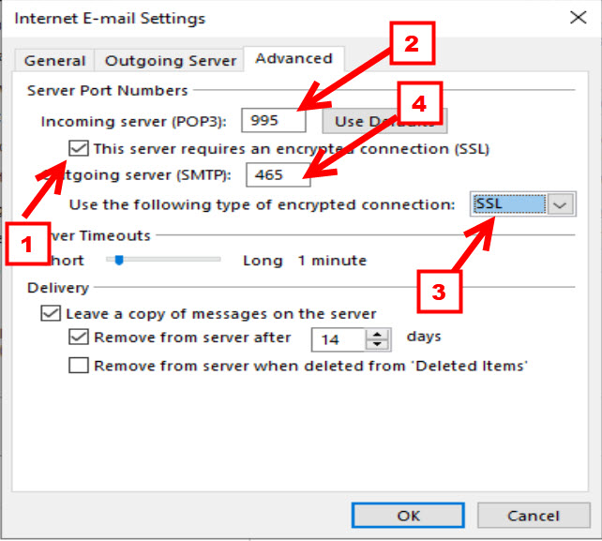Open the Outgoing Server tab
Viewport: 602px width, 541px height.
coord(170,60)
